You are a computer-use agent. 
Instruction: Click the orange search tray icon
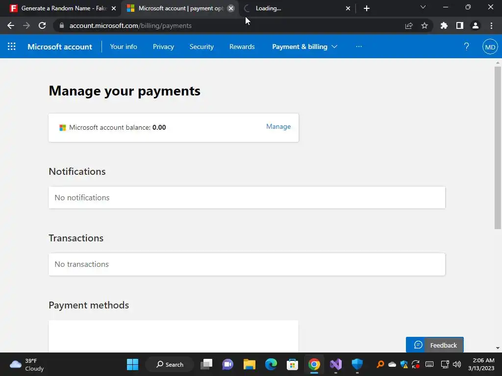click(380, 364)
